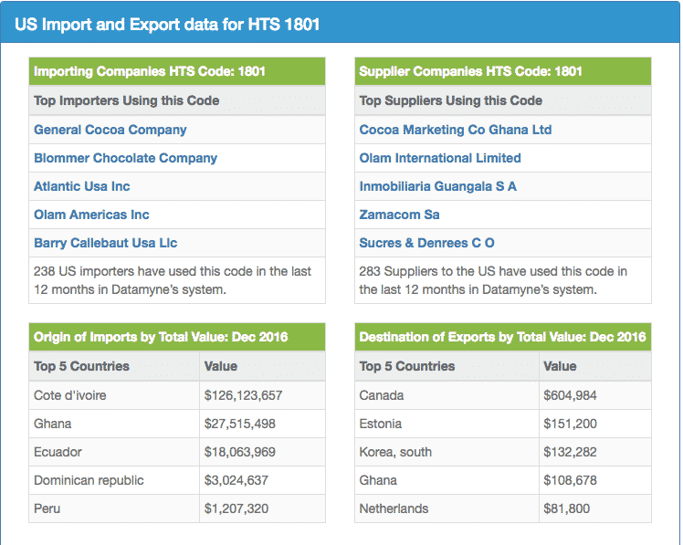Select Ghana in the imports table

[x=114, y=424]
